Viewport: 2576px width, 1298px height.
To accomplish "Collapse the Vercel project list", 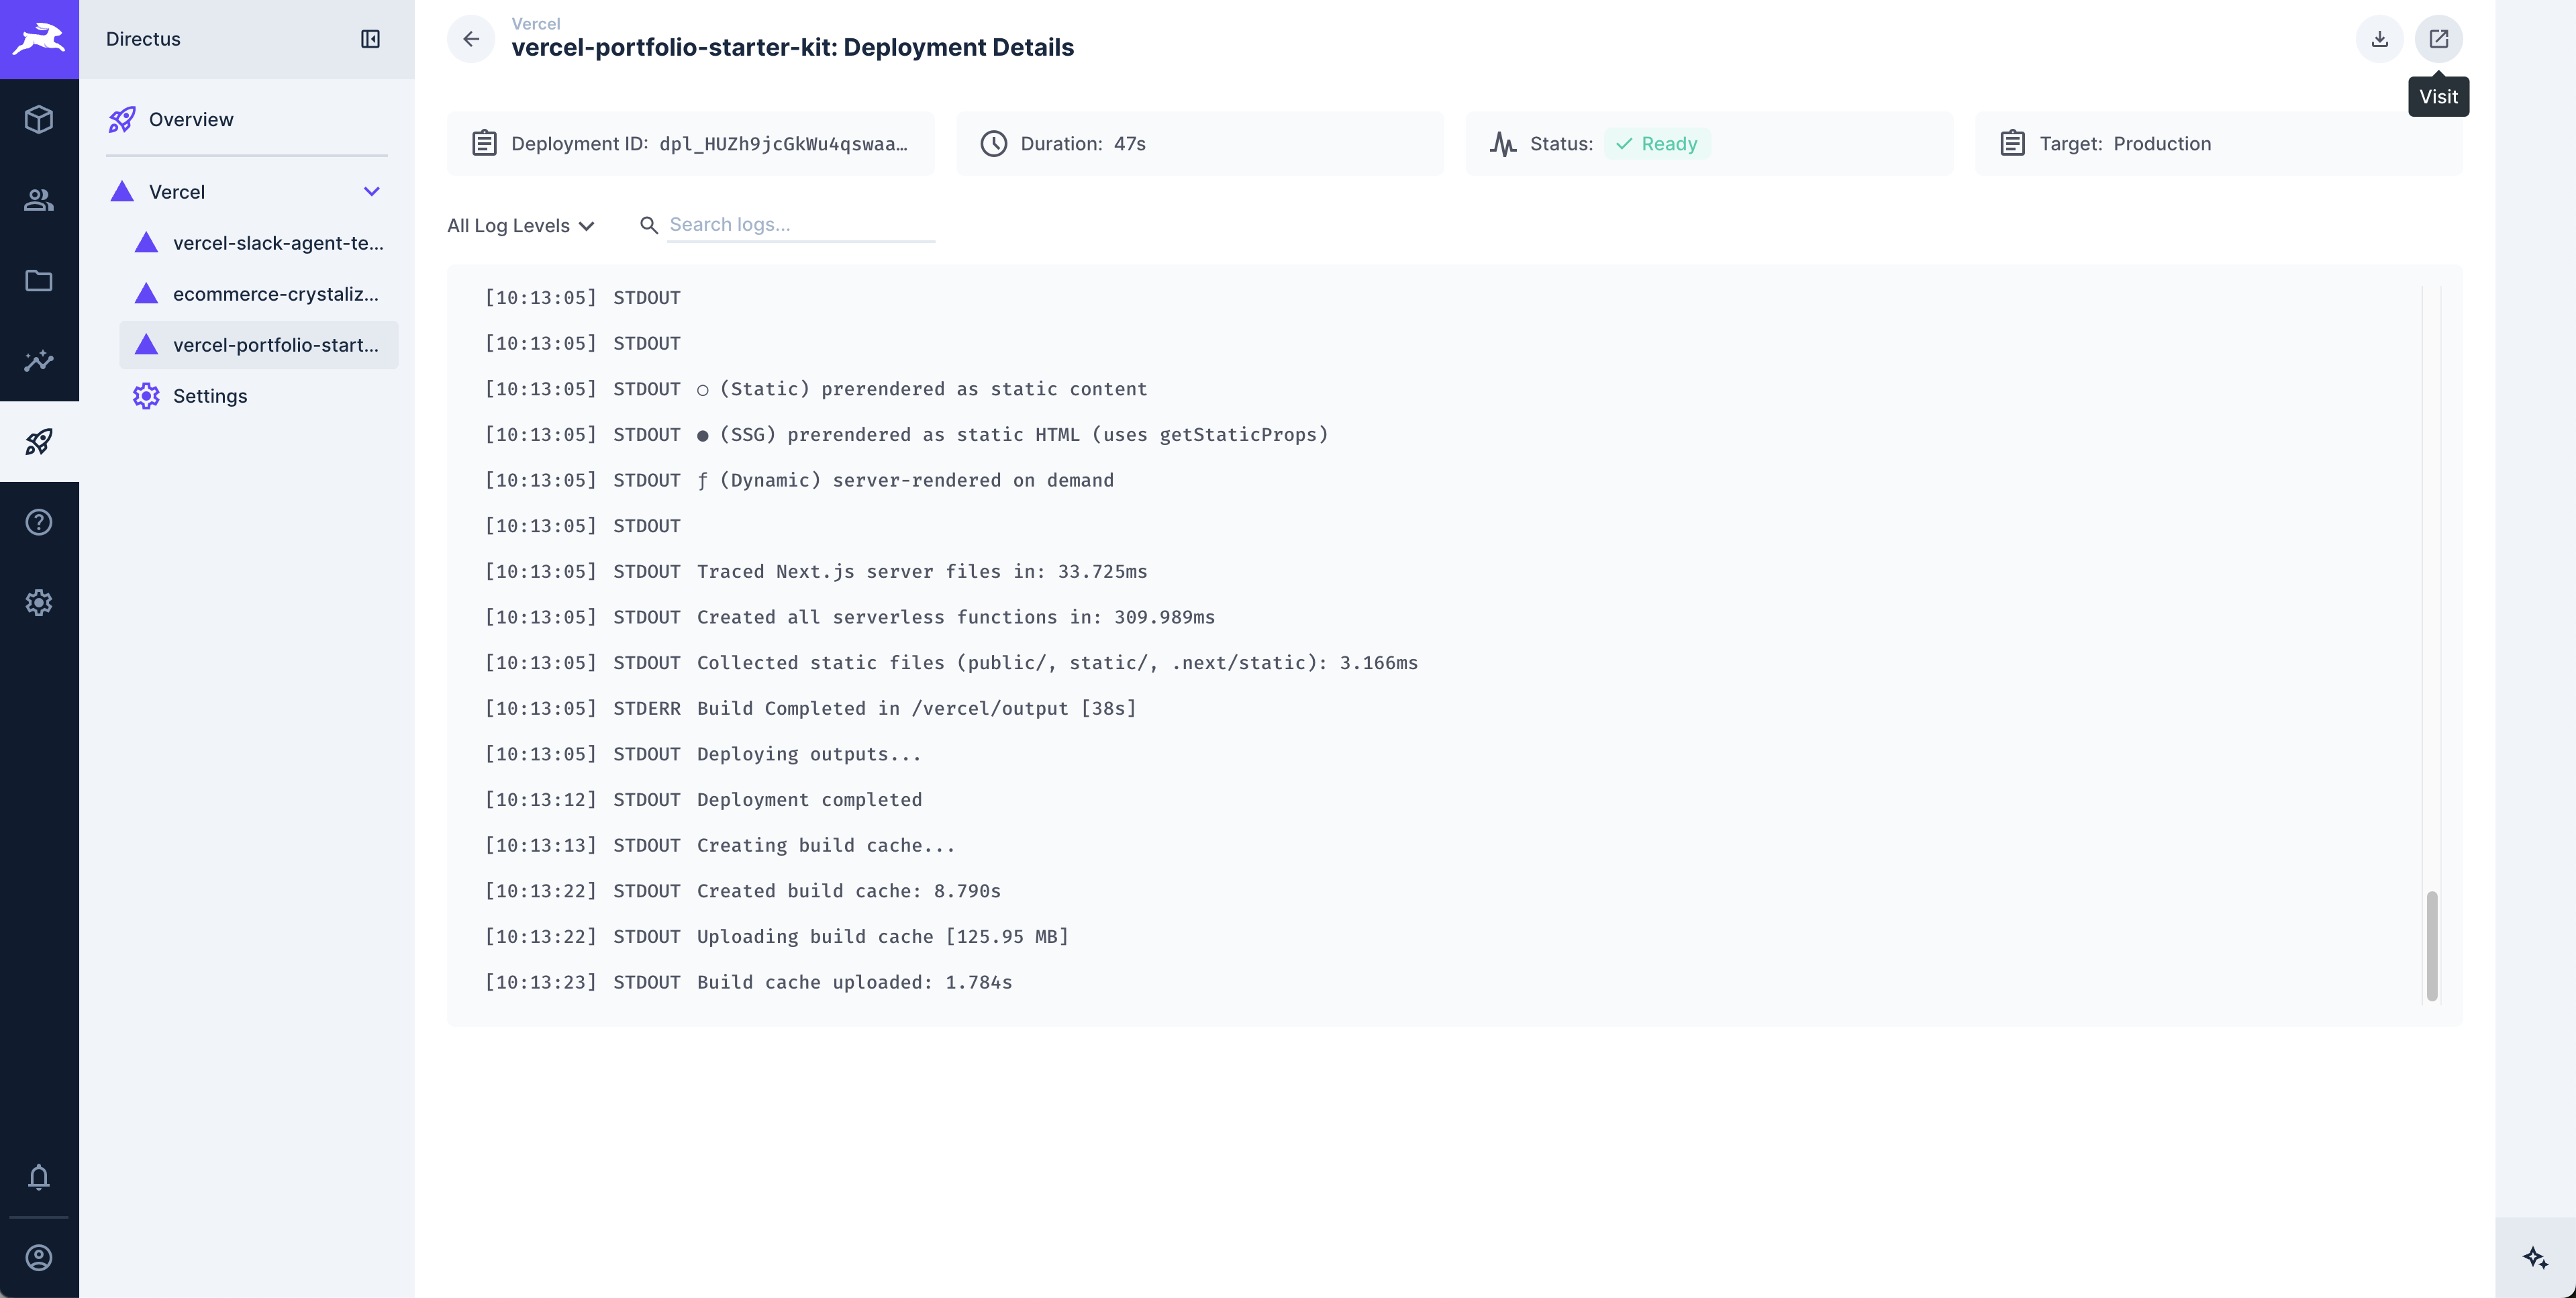I will pyautogui.click(x=372, y=191).
